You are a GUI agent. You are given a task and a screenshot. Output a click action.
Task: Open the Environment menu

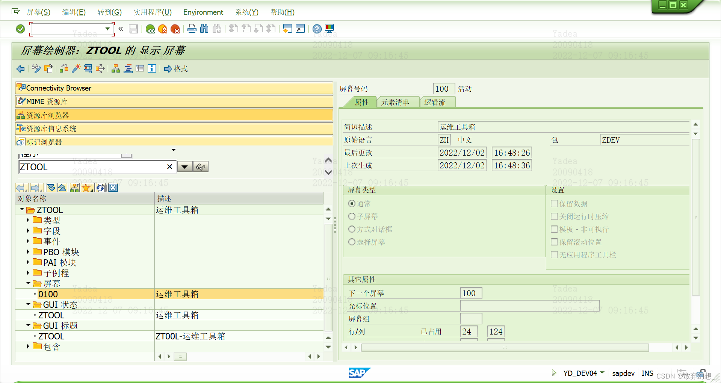(203, 12)
